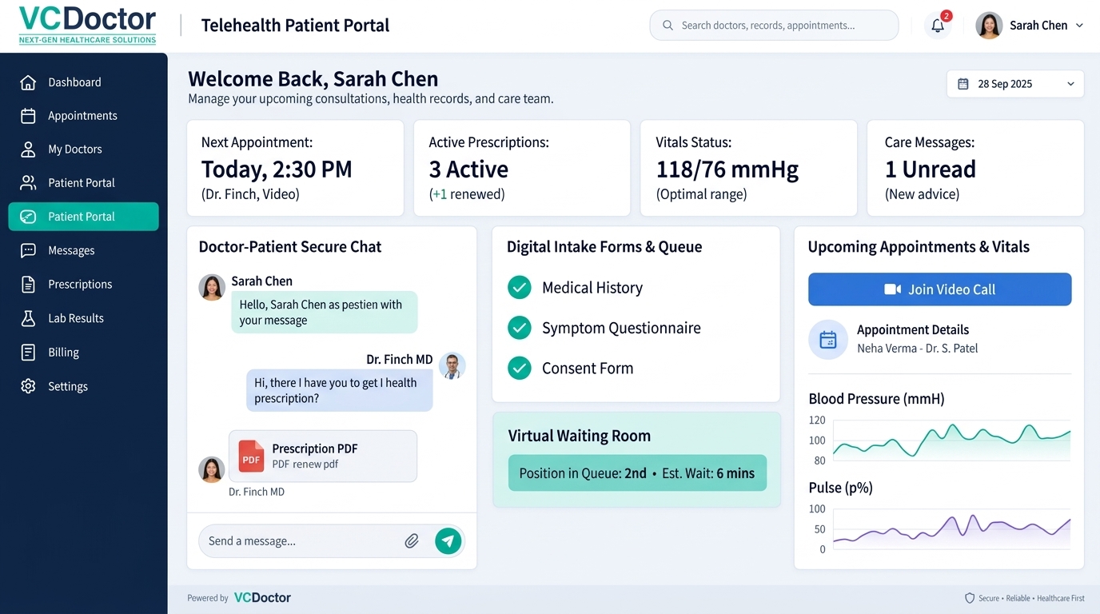Click the "Today, 2:30 PM" appointment text

tap(277, 169)
